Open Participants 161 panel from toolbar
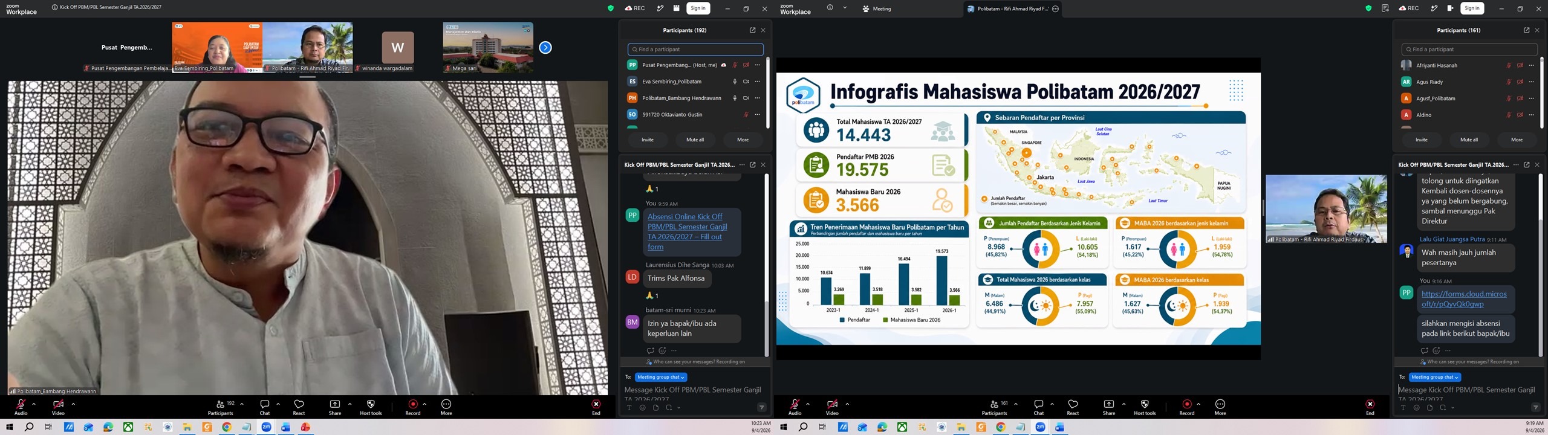The width and height of the screenshot is (1548, 435). 995,407
